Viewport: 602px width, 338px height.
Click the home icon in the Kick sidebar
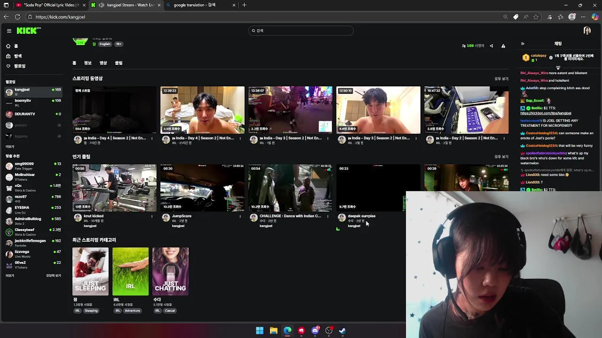[8, 46]
